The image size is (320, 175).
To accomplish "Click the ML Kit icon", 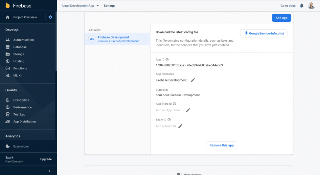I will 8,76.
